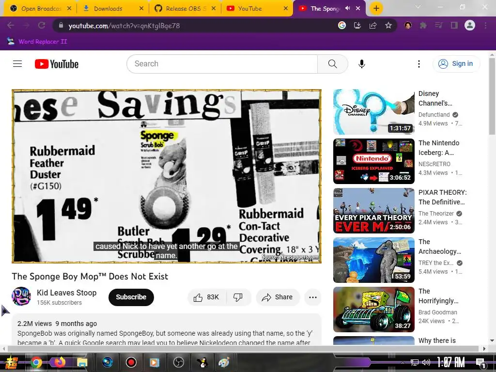Reload the page
This screenshot has height=372, width=496.
coord(42,26)
